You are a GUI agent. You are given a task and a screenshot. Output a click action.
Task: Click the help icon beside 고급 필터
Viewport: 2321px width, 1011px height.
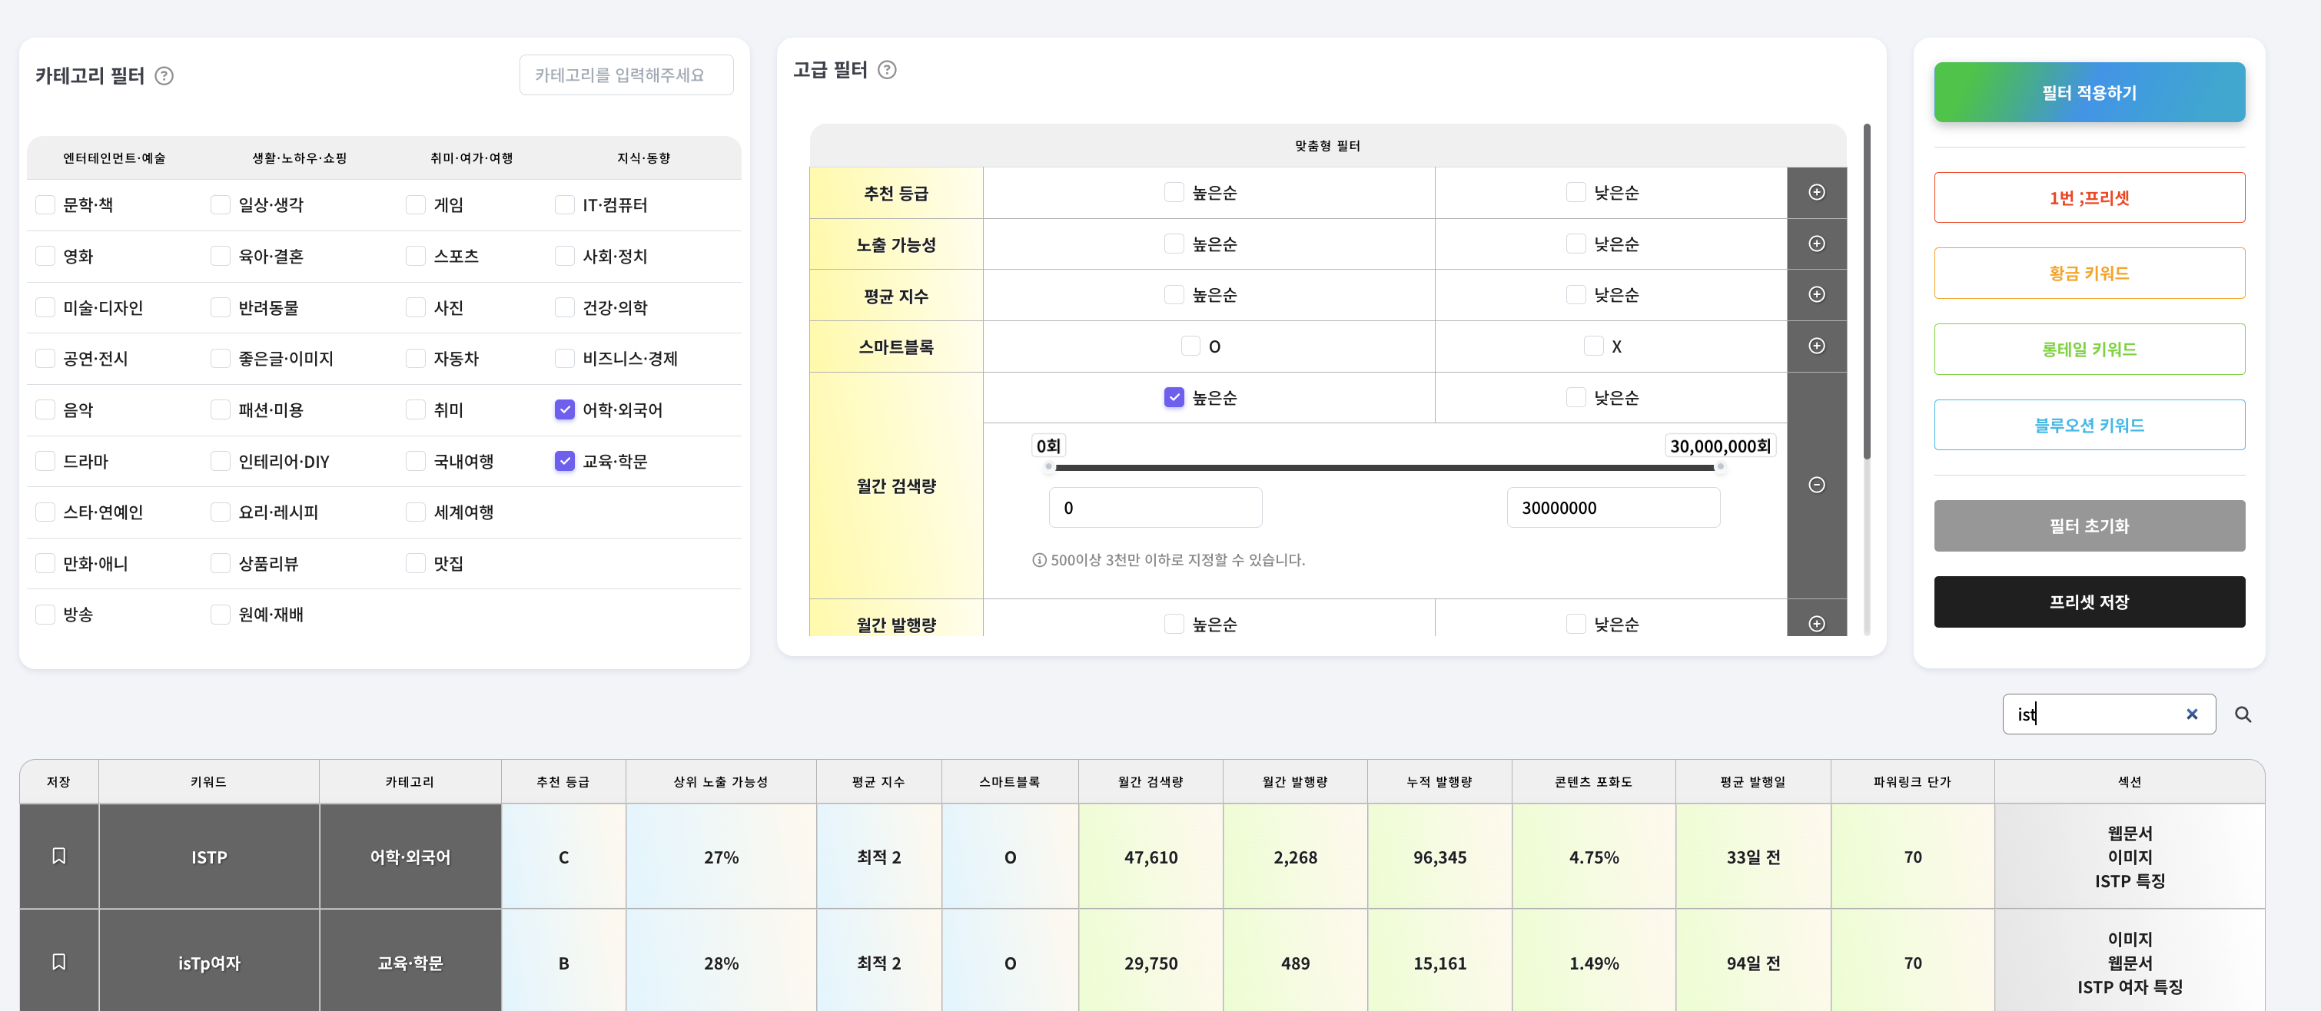click(887, 69)
